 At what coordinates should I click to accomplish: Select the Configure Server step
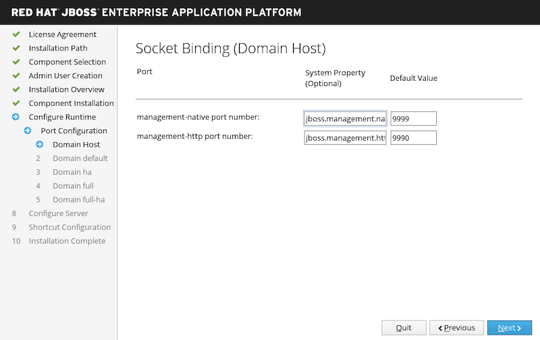[58, 213]
